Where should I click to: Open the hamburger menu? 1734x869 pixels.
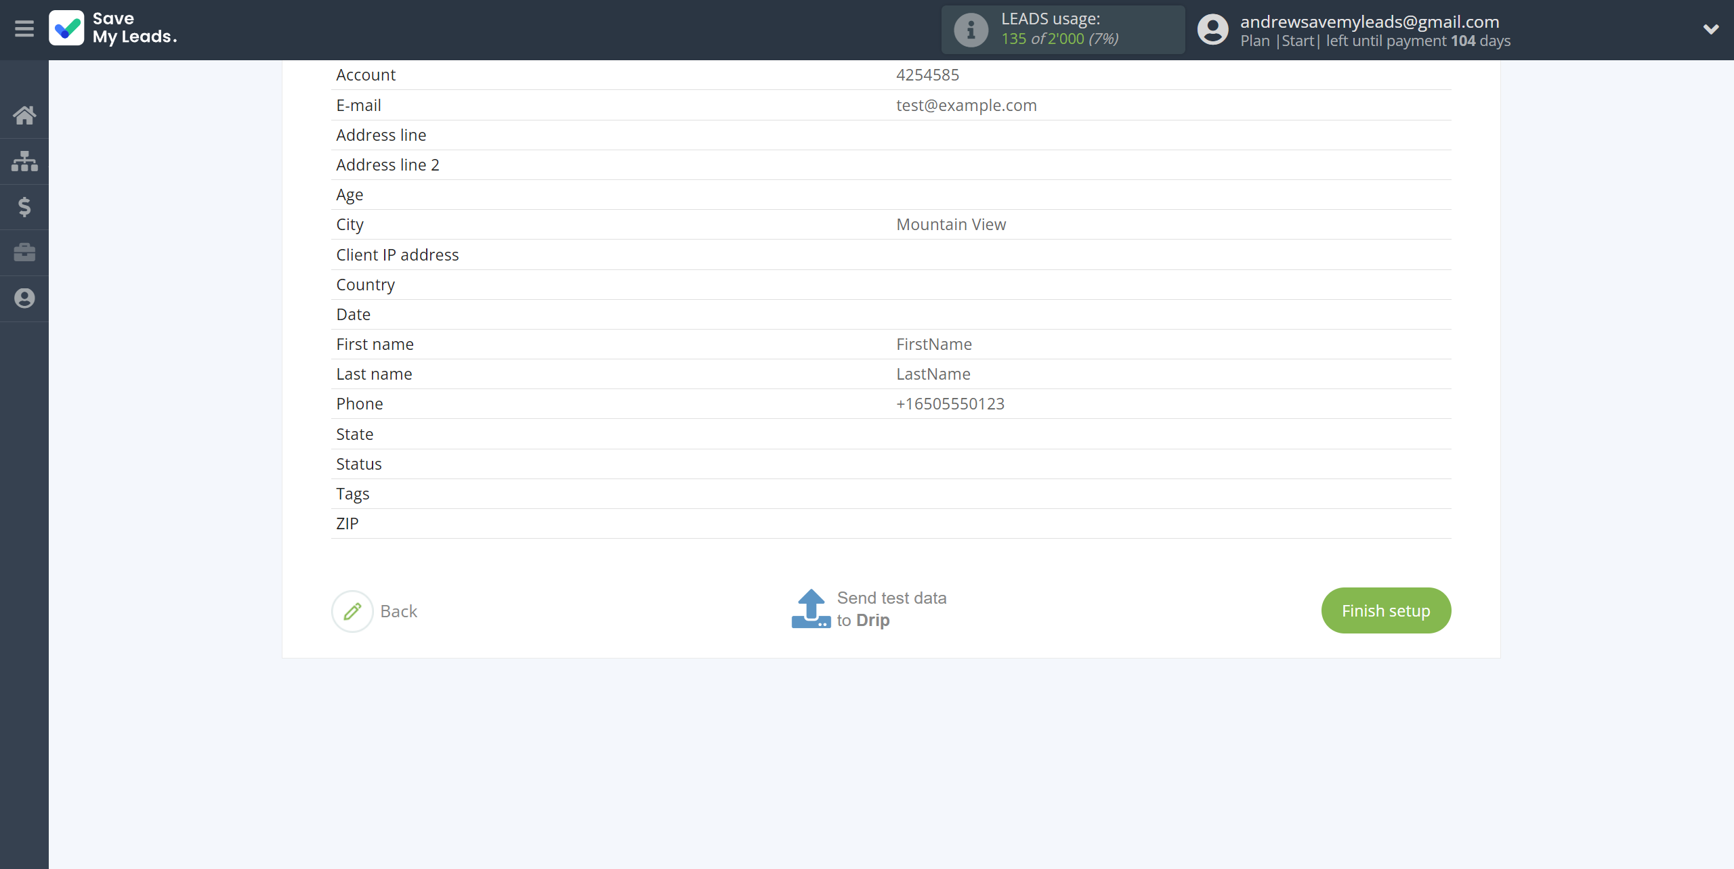(24, 28)
